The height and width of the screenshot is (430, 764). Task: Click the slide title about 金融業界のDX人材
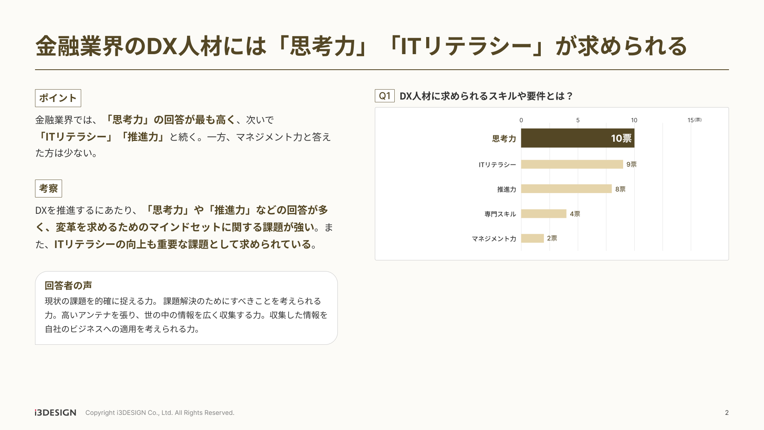[x=361, y=46]
